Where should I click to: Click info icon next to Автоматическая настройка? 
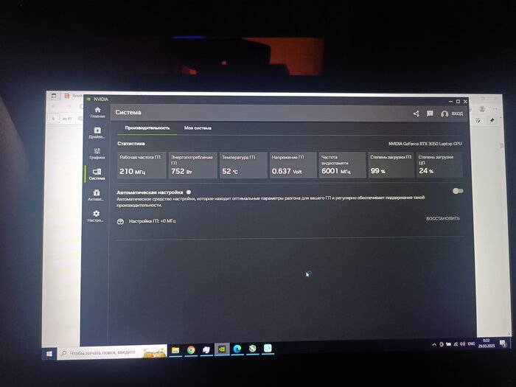tap(189, 192)
